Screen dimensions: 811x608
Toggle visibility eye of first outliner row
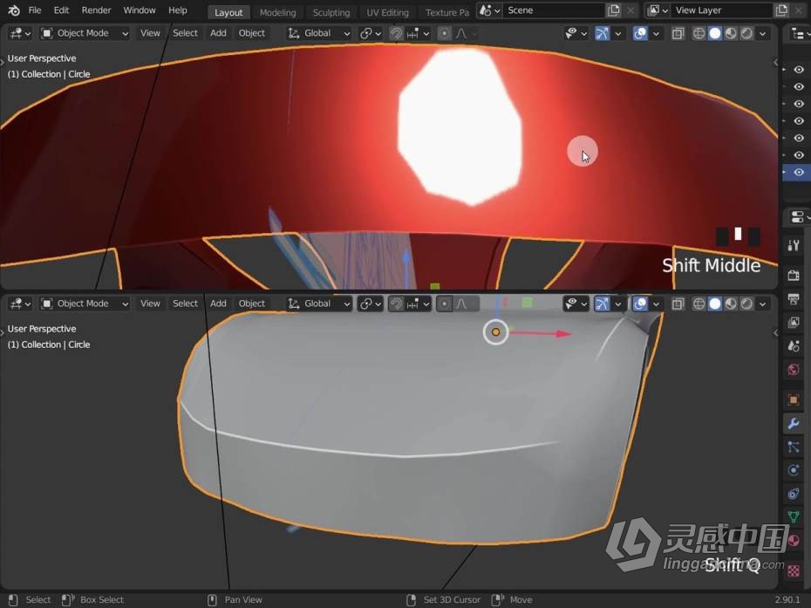(x=799, y=69)
